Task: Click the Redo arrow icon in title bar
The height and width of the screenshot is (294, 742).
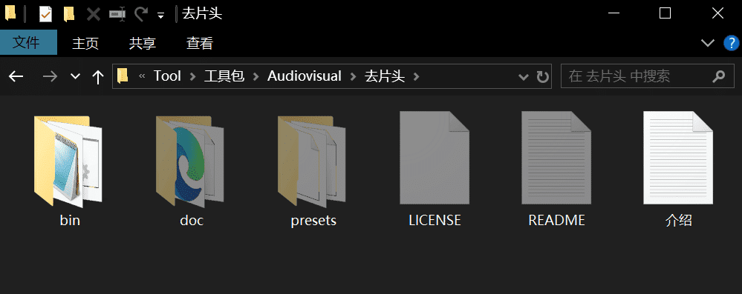Action: tap(141, 14)
